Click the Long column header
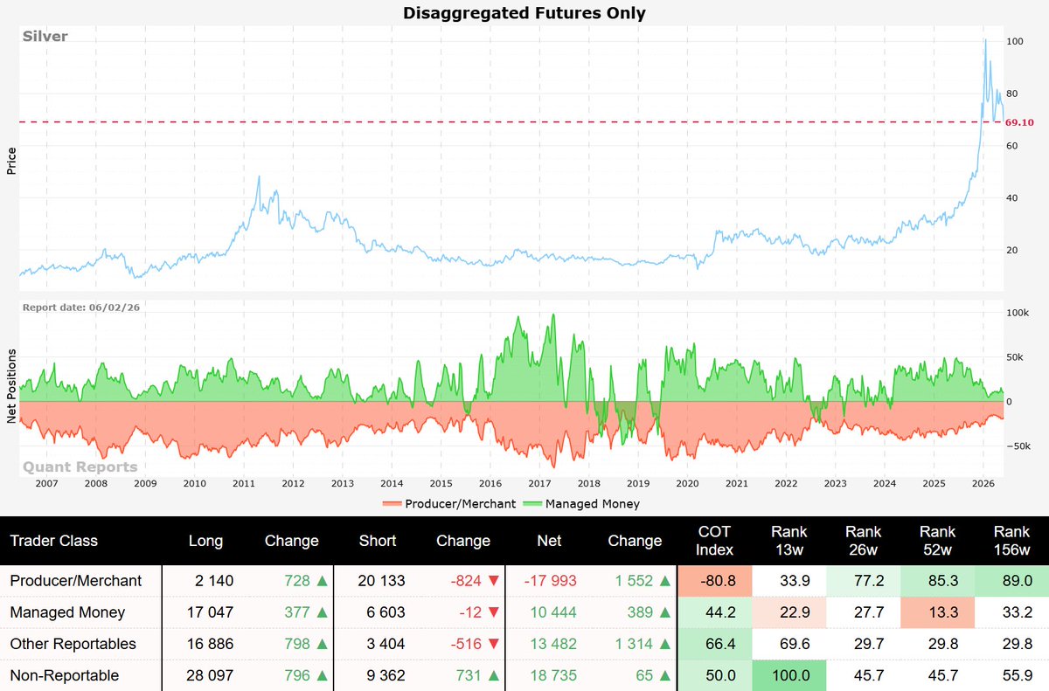The image size is (1049, 691). coord(206,541)
